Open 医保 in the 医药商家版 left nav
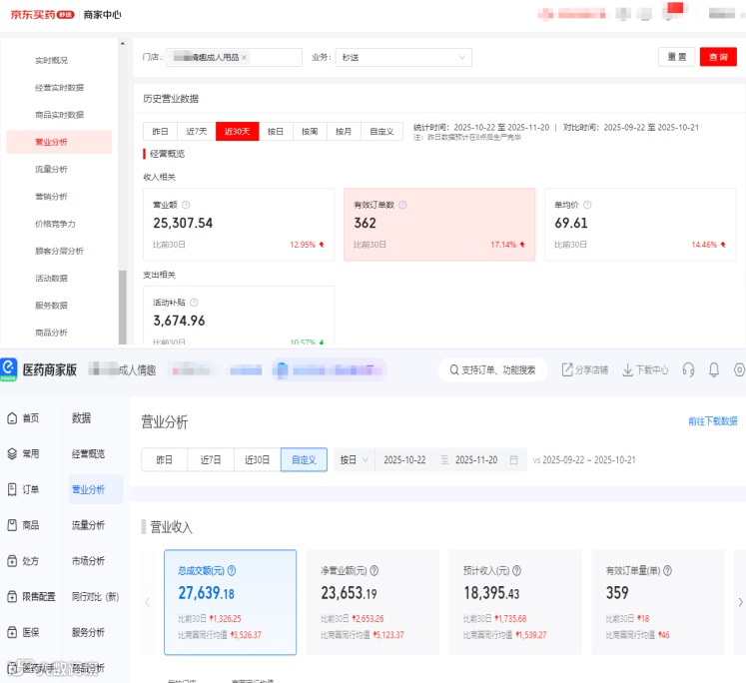Image resolution: width=746 pixels, height=683 pixels. [x=24, y=632]
